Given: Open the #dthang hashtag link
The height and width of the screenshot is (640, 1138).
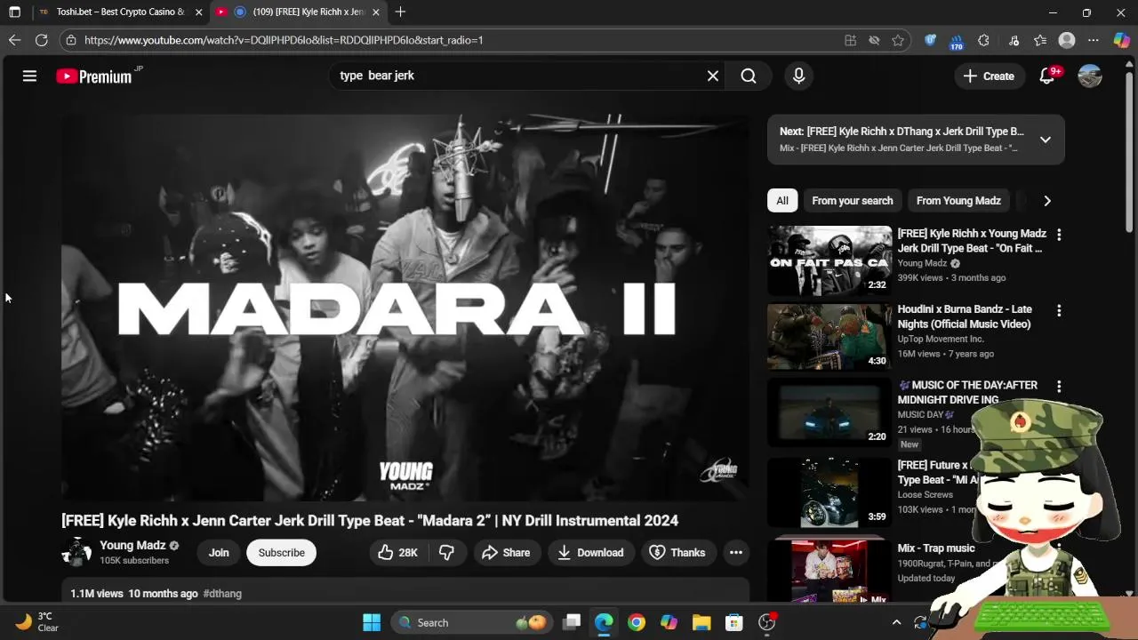Looking at the screenshot, I should tap(222, 594).
